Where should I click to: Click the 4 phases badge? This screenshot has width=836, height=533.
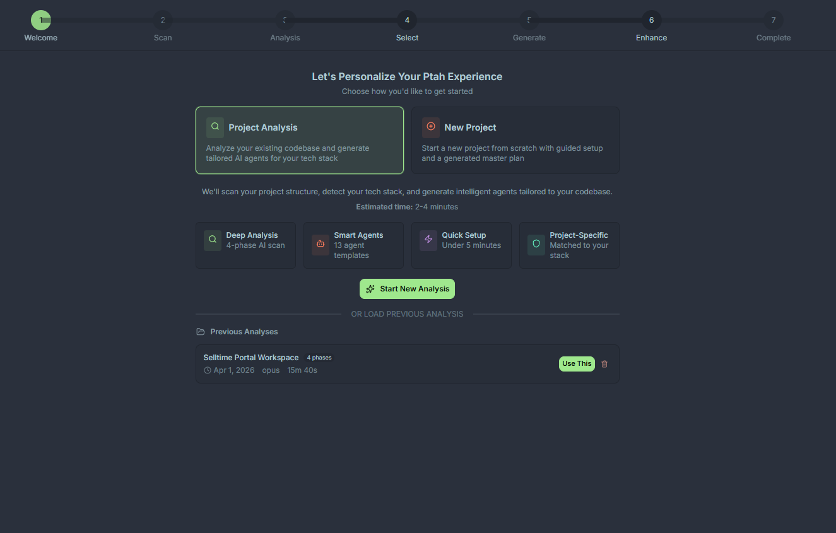click(319, 357)
